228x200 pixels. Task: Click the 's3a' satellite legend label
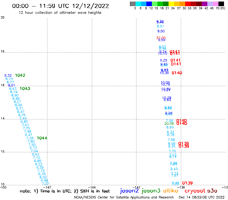tap(212, 191)
